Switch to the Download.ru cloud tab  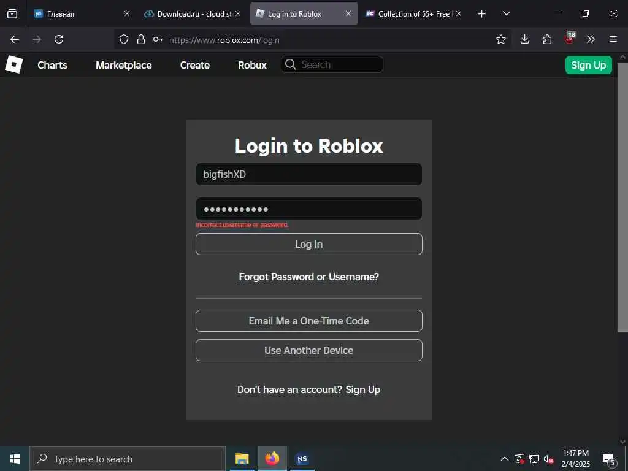[x=193, y=13]
